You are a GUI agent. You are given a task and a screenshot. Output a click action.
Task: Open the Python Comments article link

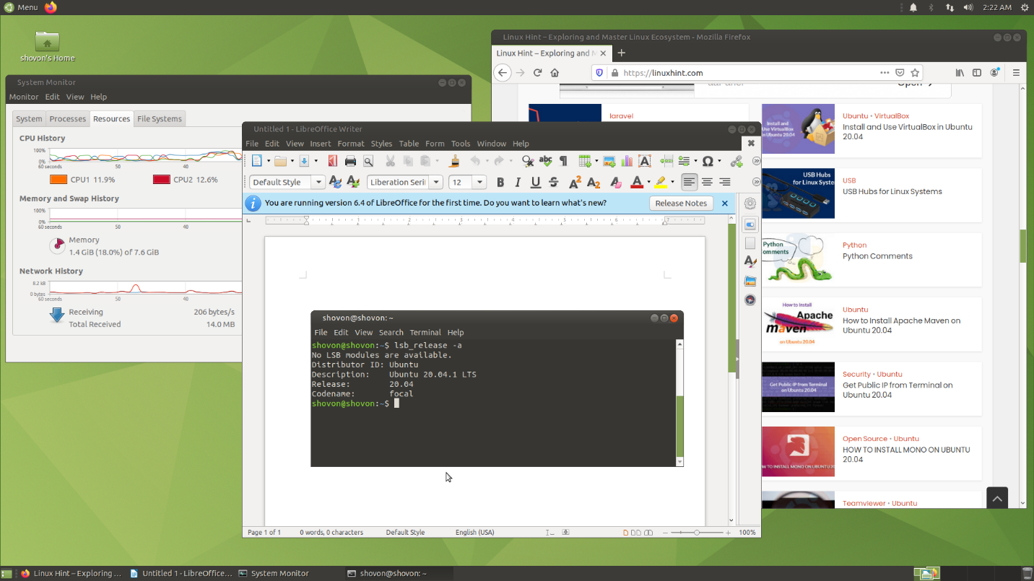[x=877, y=256]
